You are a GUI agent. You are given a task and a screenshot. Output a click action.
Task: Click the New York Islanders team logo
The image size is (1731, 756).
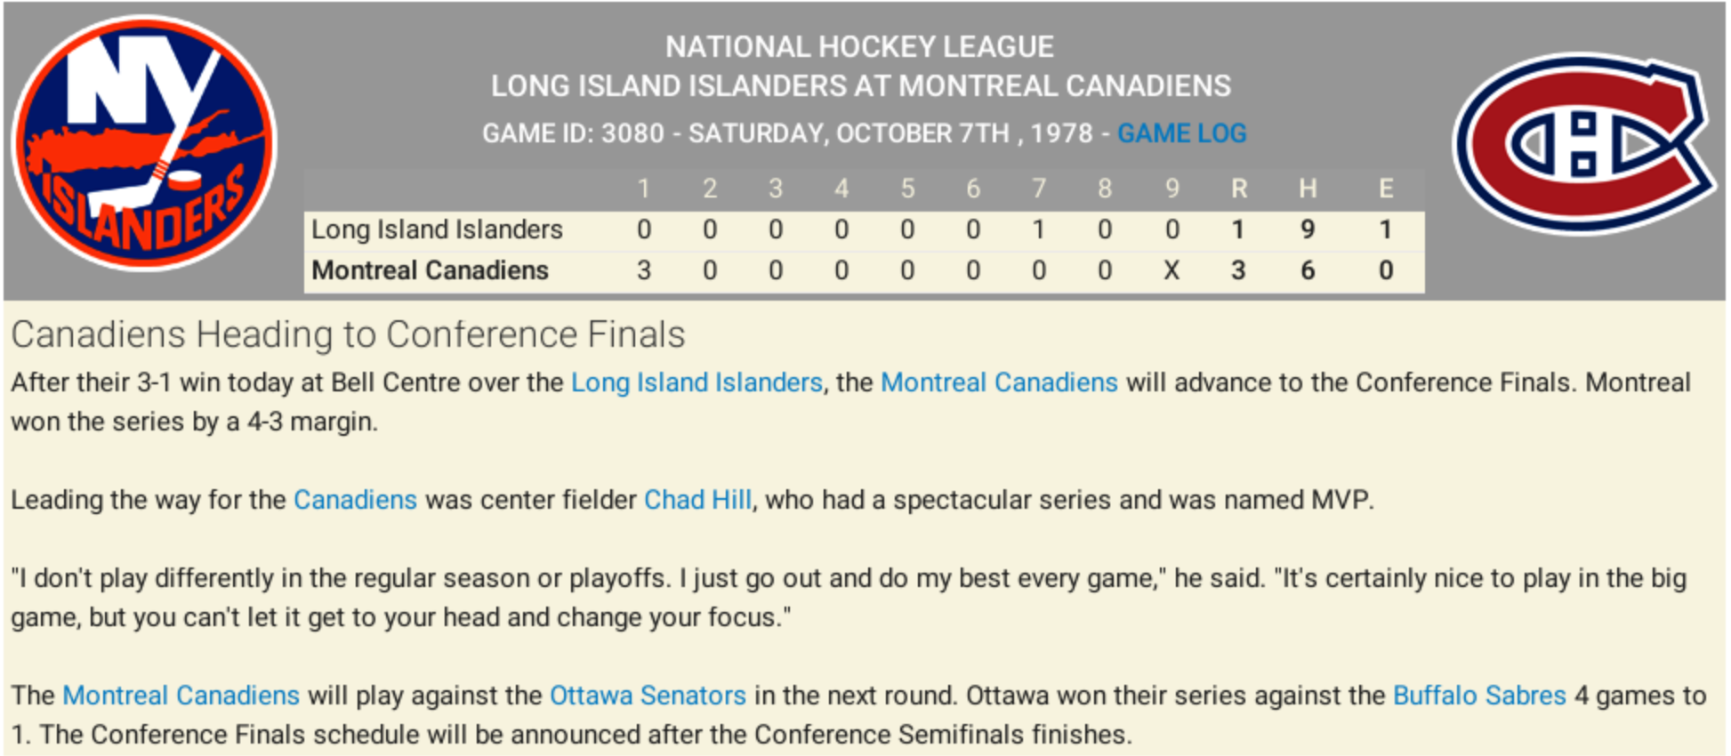tap(144, 142)
